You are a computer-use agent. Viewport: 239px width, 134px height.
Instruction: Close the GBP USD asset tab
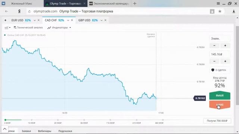[x=105, y=20]
